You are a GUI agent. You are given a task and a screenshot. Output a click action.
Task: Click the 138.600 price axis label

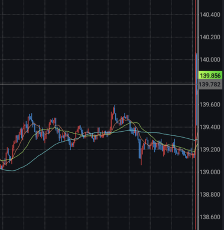[x=210, y=217]
